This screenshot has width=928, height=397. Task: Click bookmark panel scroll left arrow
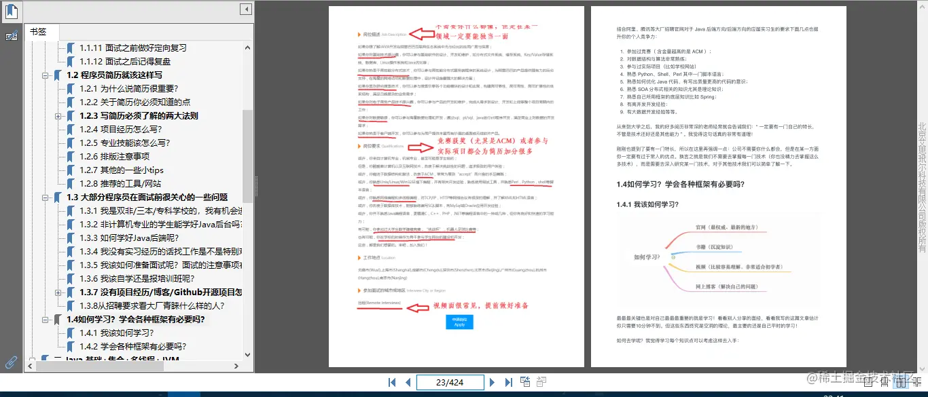(x=31, y=366)
